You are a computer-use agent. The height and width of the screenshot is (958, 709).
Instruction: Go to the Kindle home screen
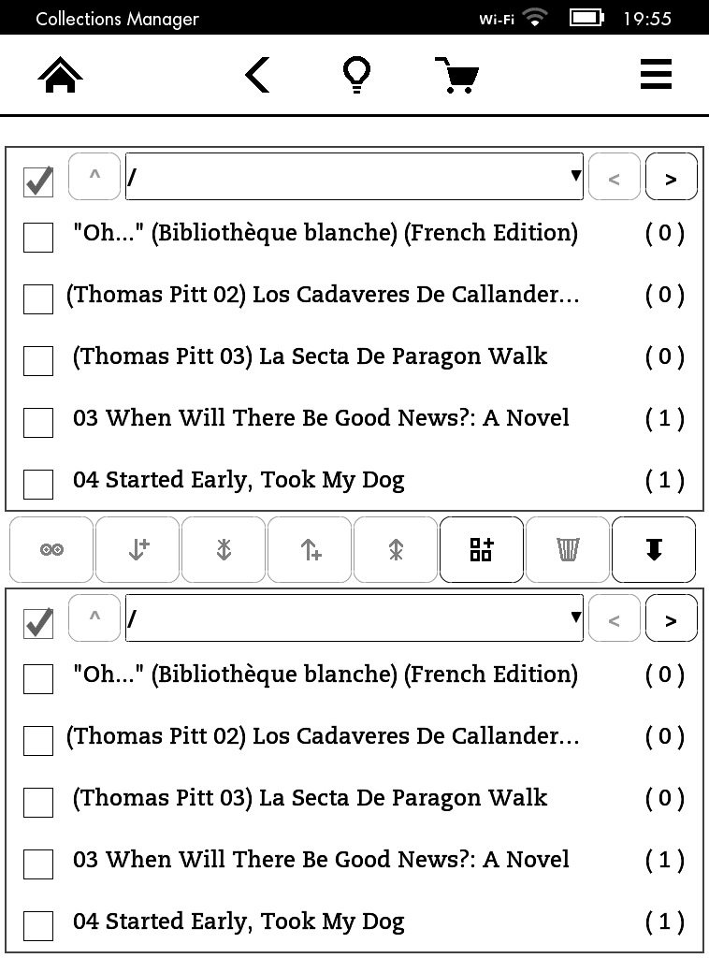[61, 75]
